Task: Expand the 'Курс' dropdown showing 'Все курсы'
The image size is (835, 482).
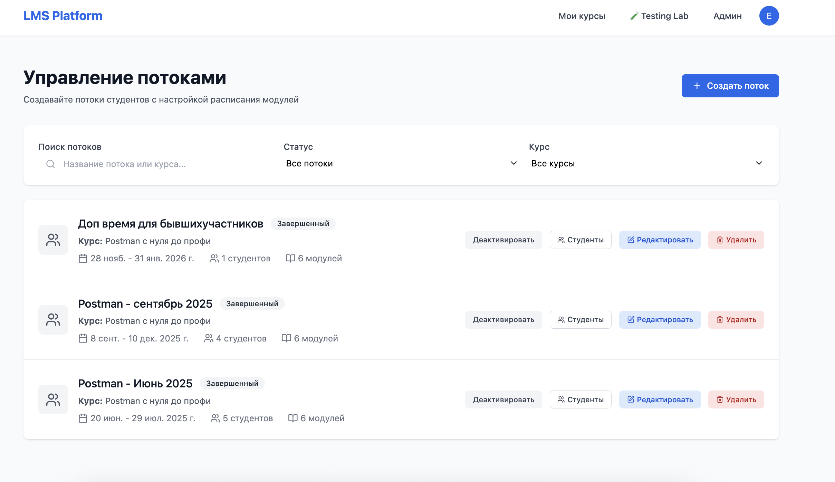Action: click(646, 163)
